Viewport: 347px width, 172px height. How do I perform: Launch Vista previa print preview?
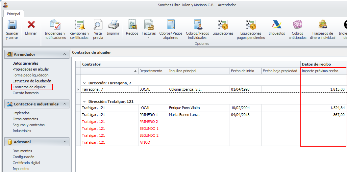(x=98, y=25)
